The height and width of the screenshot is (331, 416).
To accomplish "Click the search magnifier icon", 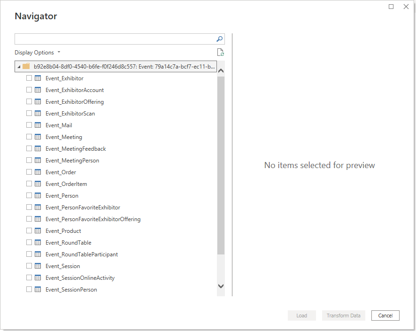I will click(219, 39).
